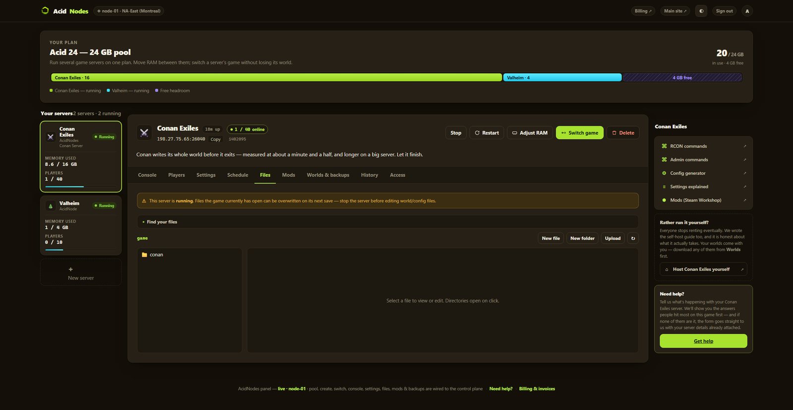
Task: Select the Valheim server card
Action: [81, 225]
